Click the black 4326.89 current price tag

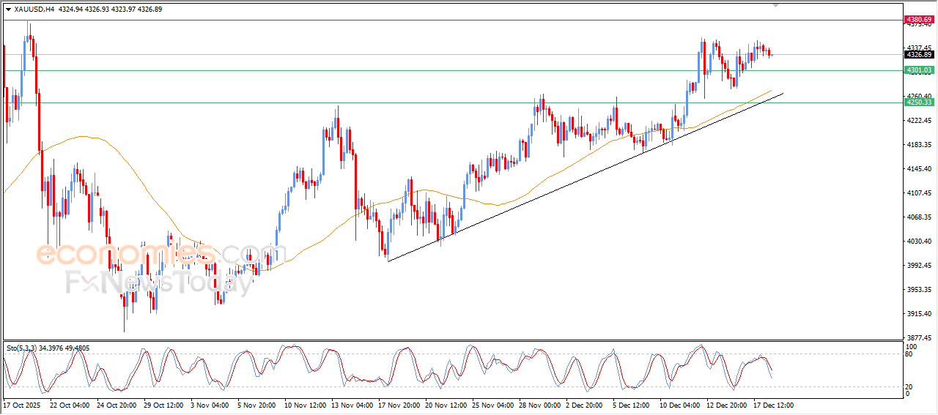(919, 55)
